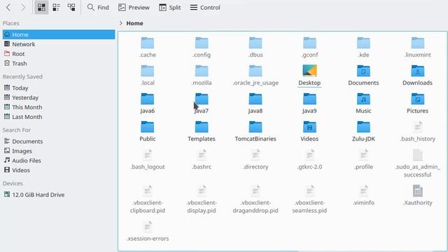The height and width of the screenshot is (252, 448).
Task: Expand the breadcrumb chevron before Home
Action: (121, 23)
